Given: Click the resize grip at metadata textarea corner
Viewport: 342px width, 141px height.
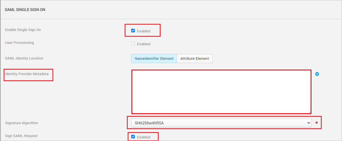Looking at the screenshot, I should coord(310,112).
